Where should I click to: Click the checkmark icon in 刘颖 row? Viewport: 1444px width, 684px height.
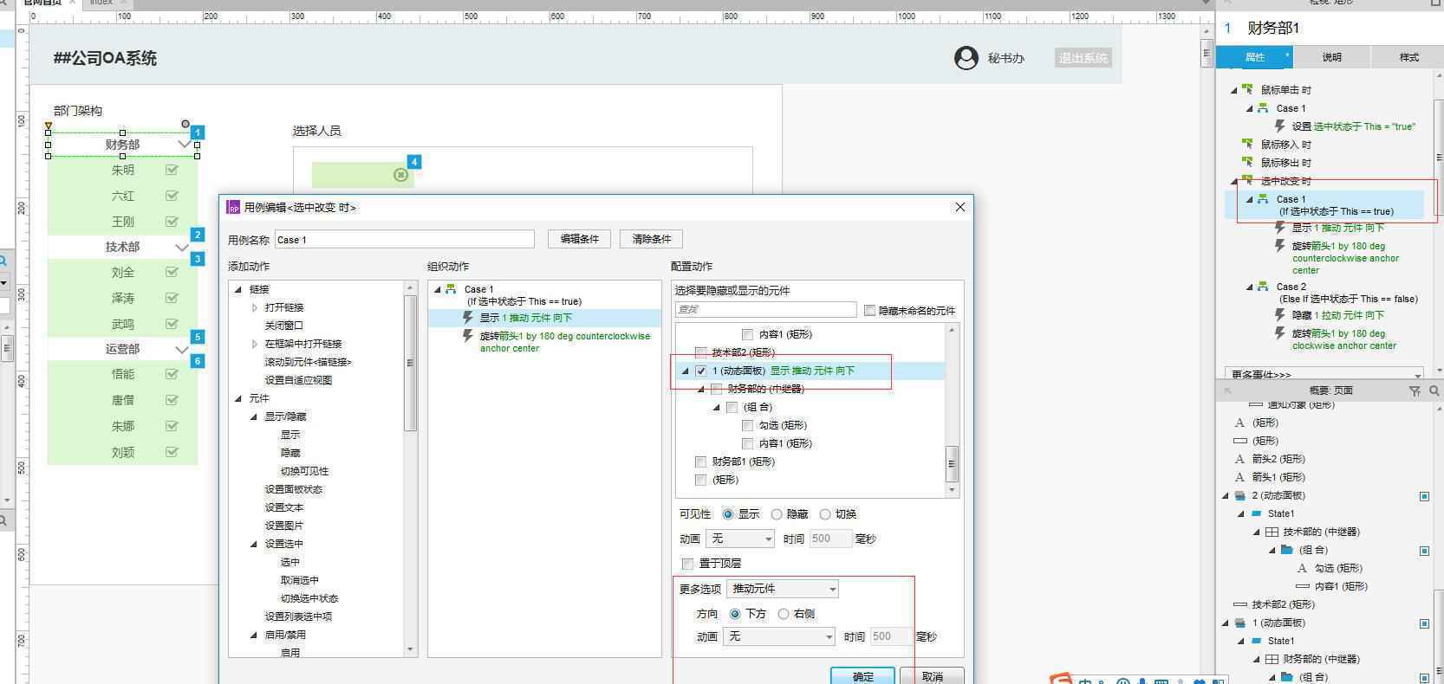click(x=172, y=451)
